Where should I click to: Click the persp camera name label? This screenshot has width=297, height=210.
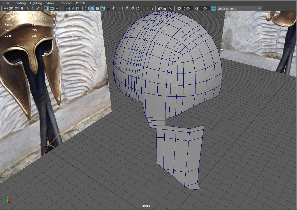(146, 206)
